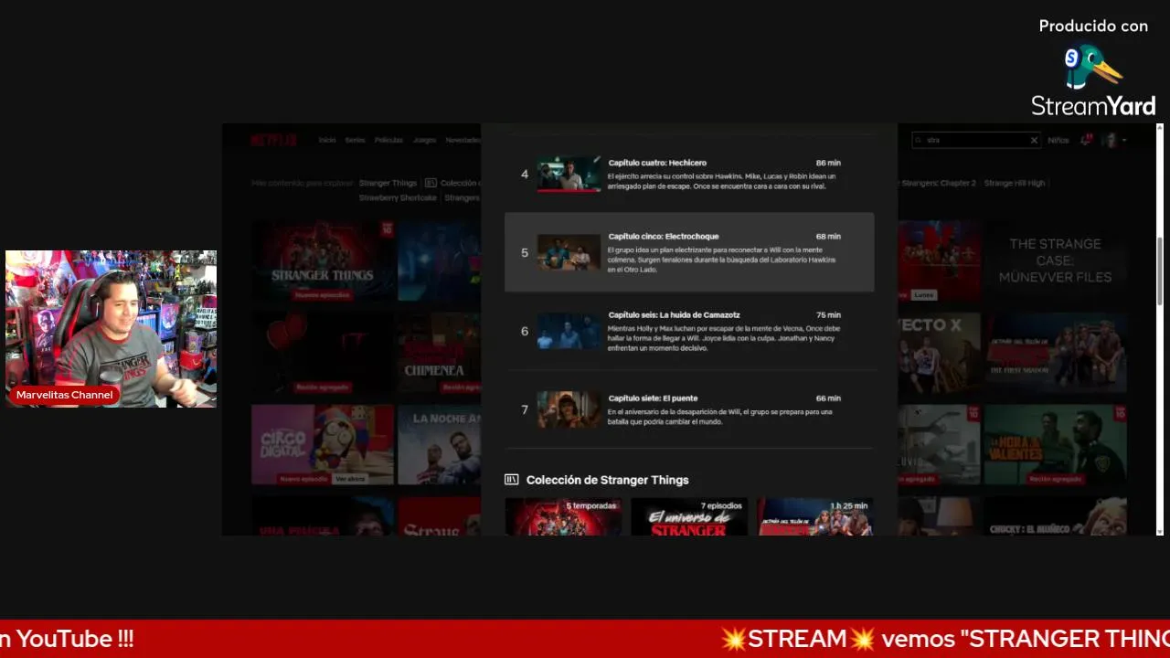The height and width of the screenshot is (658, 1170).
Task: Open the Netflix profile avatar menu
Action: click(x=1111, y=140)
